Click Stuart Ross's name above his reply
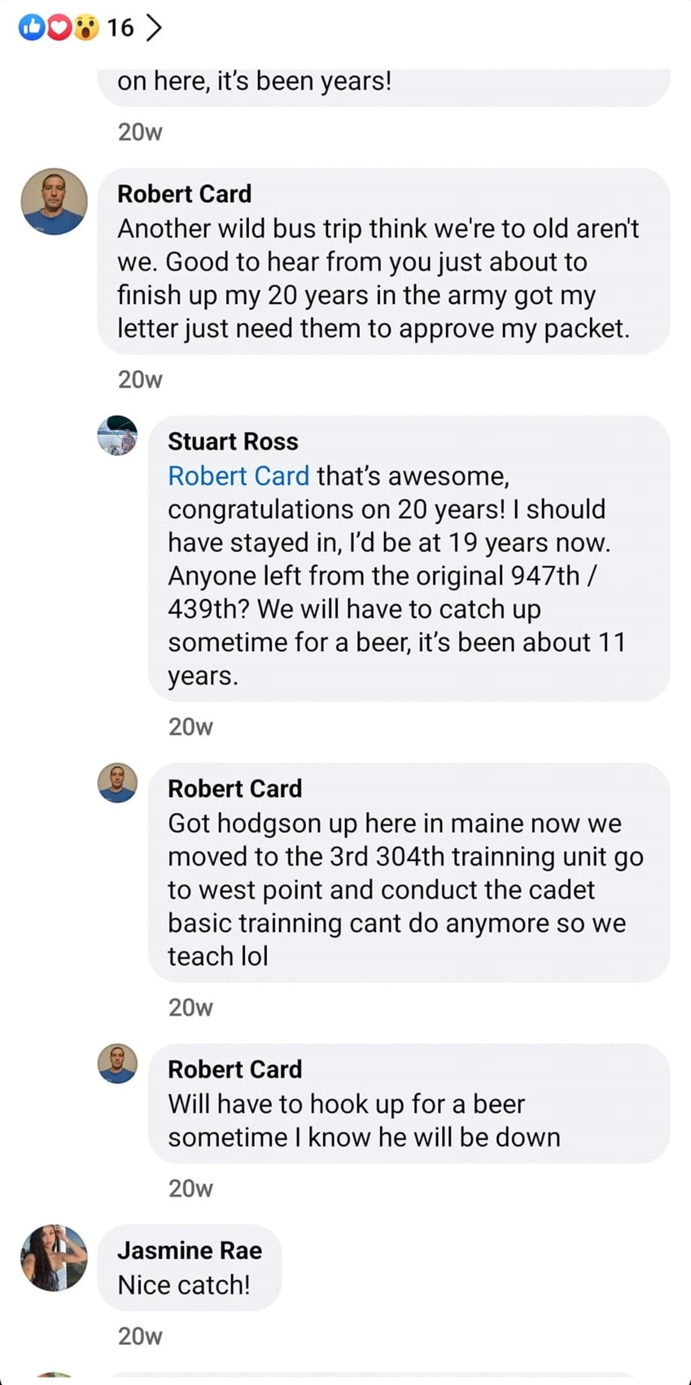This screenshot has width=691, height=1385. [233, 441]
